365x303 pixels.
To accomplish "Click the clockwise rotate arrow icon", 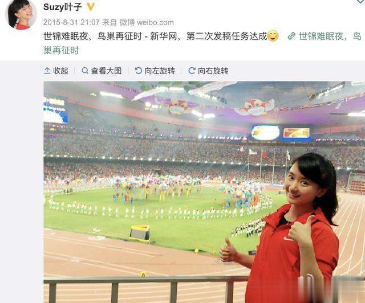I will tap(192, 71).
